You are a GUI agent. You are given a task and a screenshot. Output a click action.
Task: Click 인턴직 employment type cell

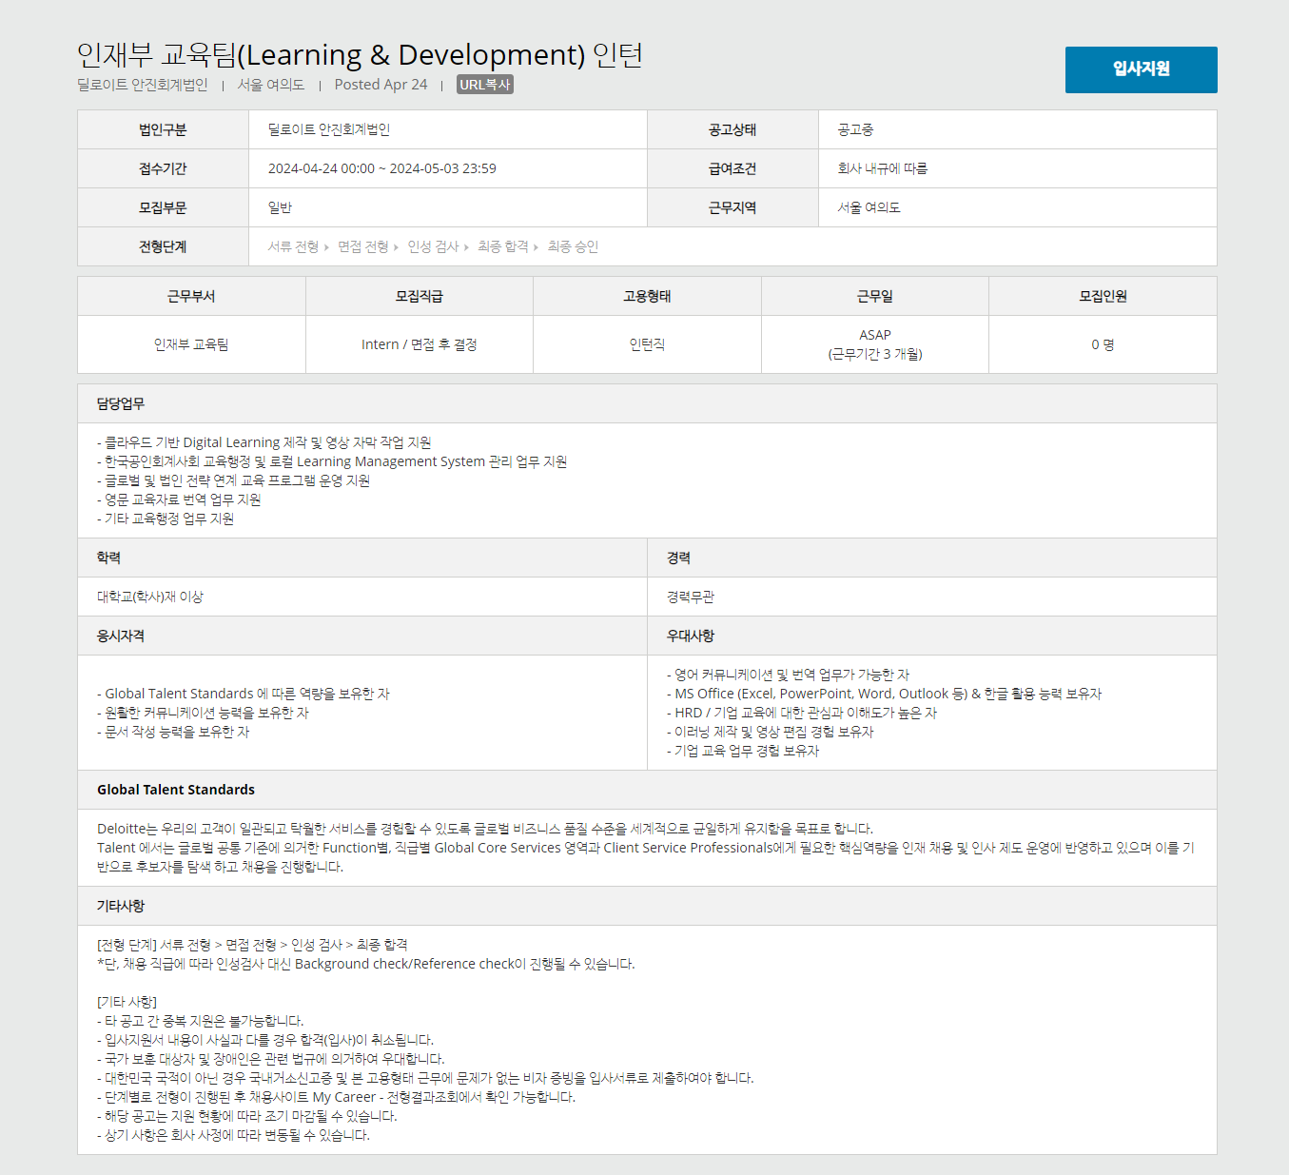(647, 344)
